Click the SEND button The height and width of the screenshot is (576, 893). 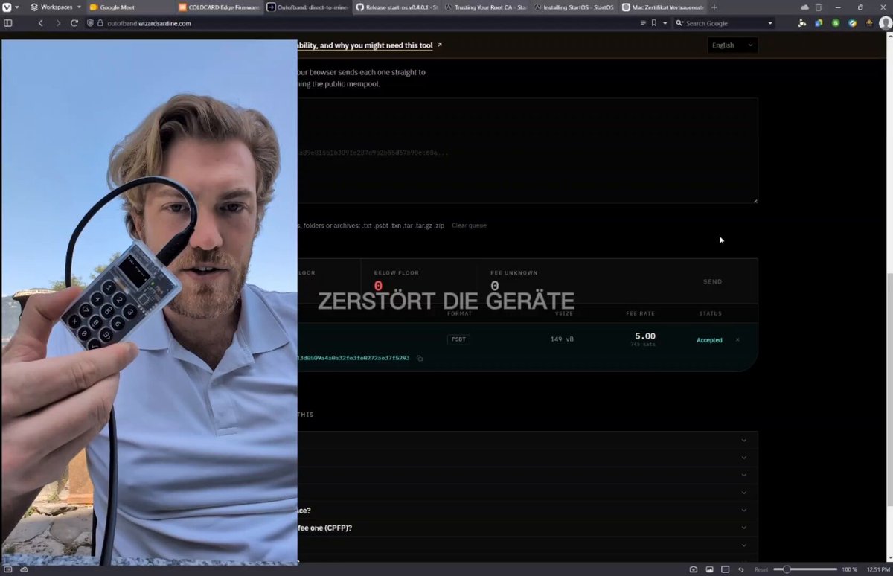coord(712,281)
